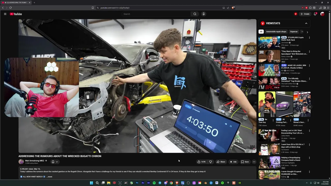Open Photoshop from the taskbar

click(137, 183)
